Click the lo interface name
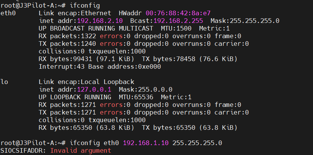The image size is (313, 155). [x=4, y=81]
